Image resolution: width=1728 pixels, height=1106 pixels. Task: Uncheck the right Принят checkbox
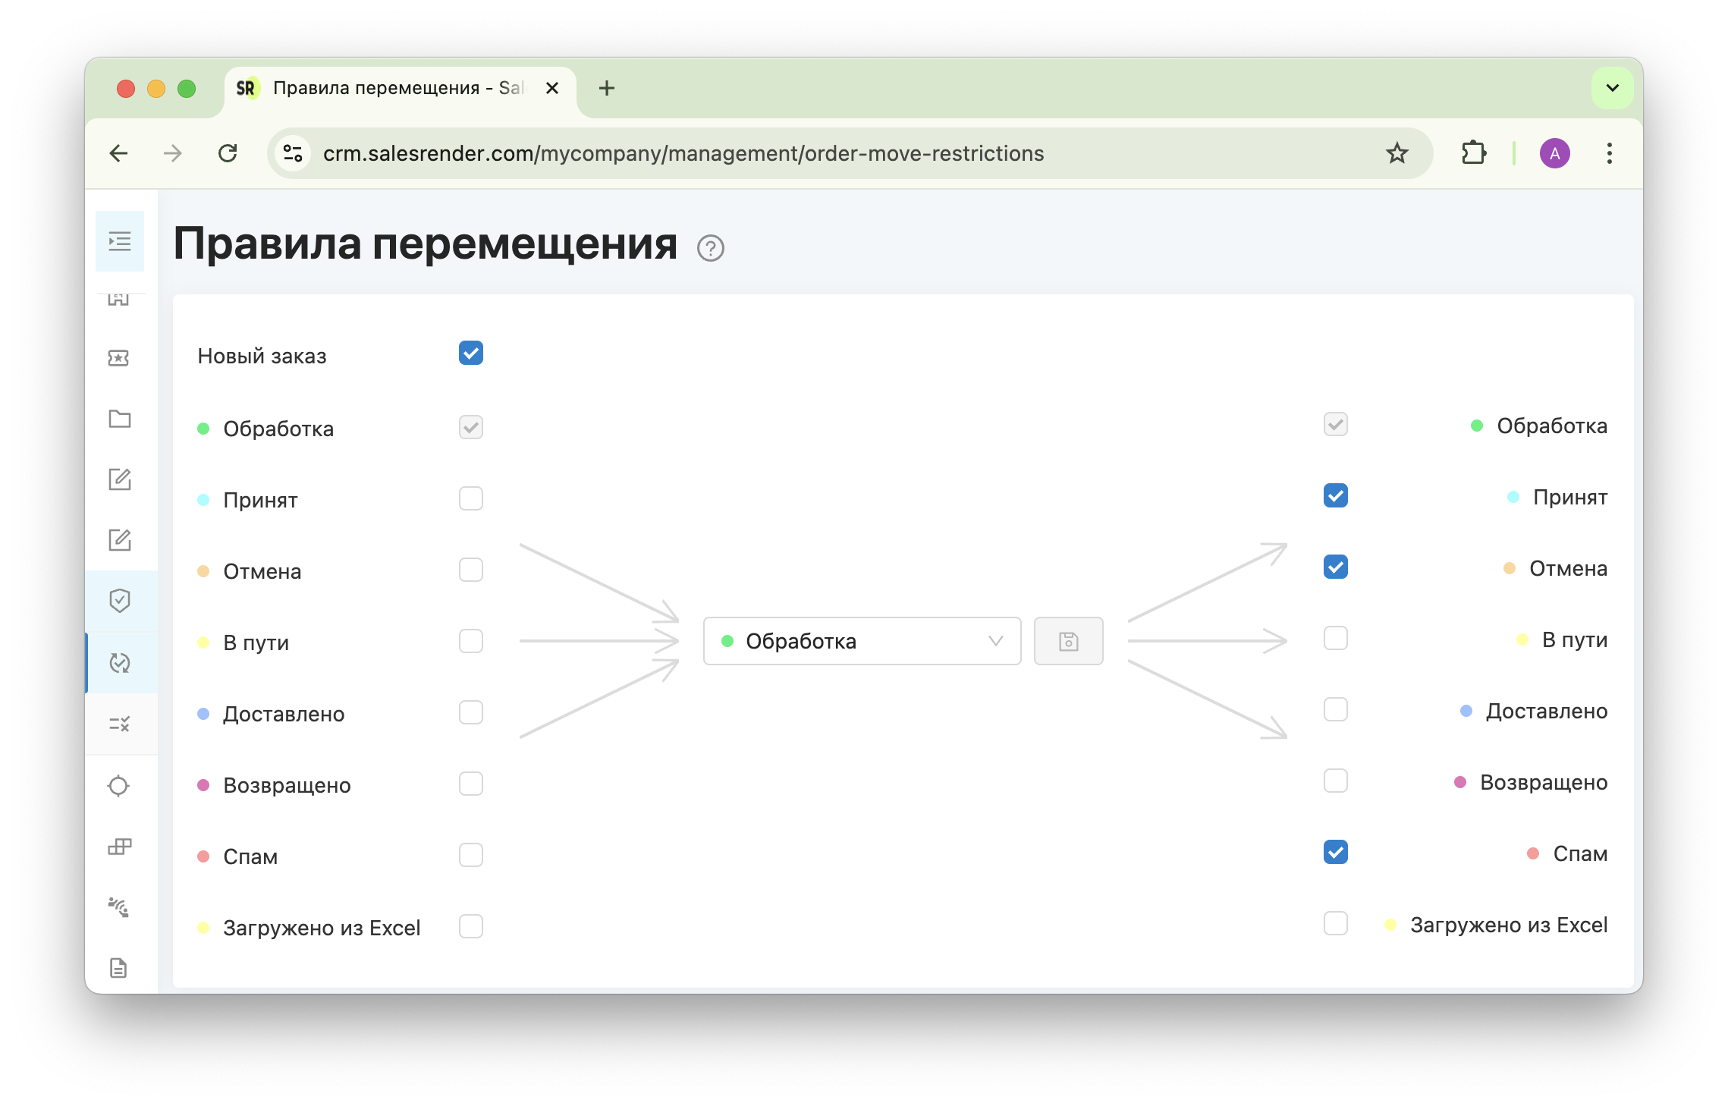click(x=1336, y=495)
